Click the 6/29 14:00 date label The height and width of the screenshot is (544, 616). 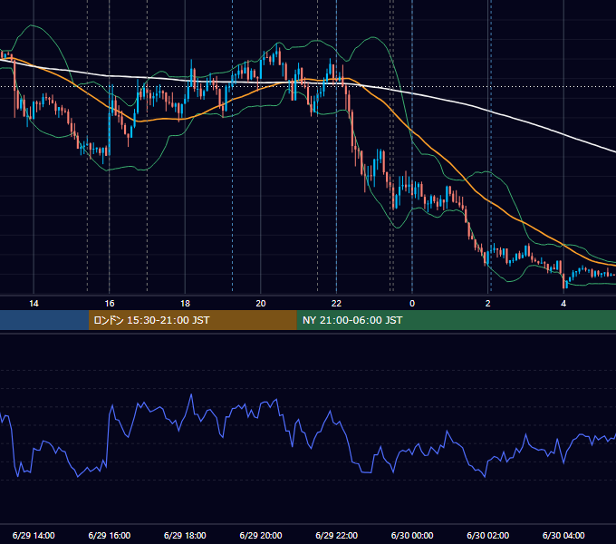[x=34, y=535]
